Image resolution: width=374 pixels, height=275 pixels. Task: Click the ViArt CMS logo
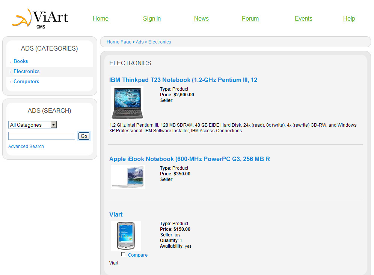coord(40,19)
